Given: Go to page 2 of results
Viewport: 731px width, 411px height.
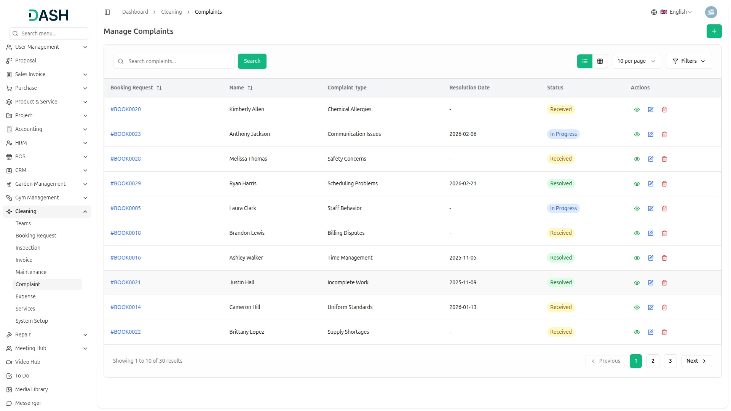Looking at the screenshot, I should (653, 361).
